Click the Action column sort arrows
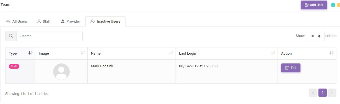Image resolution: width=340 pixels, height=104 pixels. point(332,53)
